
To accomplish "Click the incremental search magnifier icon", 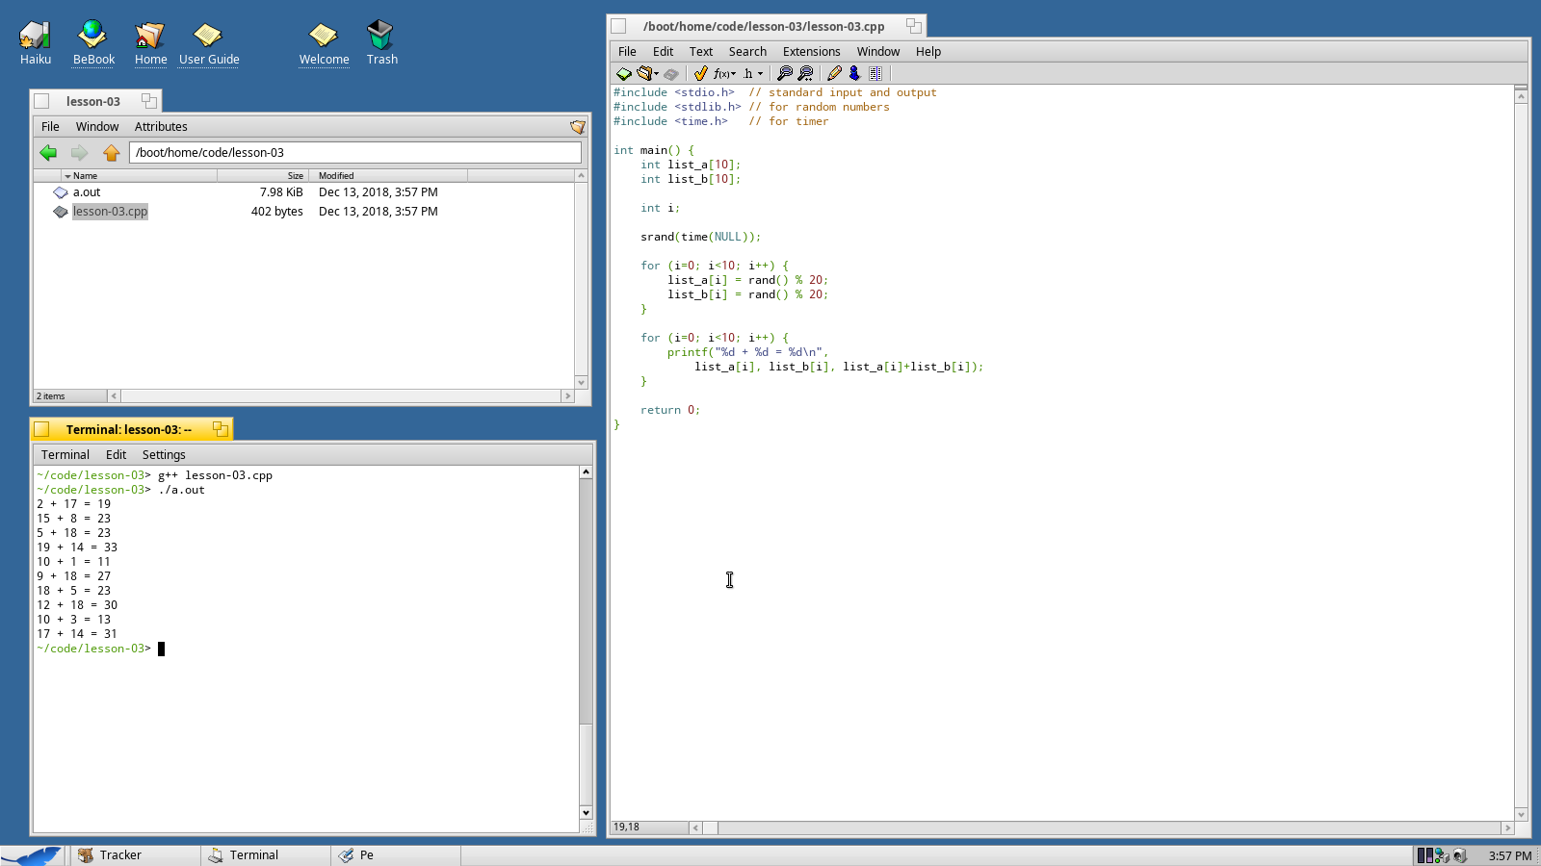I will pyautogui.click(x=806, y=73).
